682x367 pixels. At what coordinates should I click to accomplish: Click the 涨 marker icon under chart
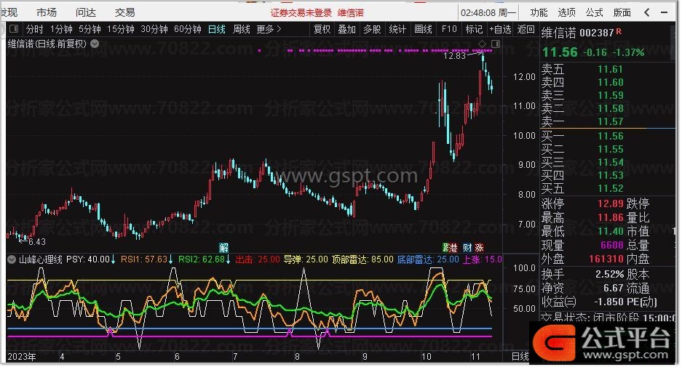tap(479, 248)
